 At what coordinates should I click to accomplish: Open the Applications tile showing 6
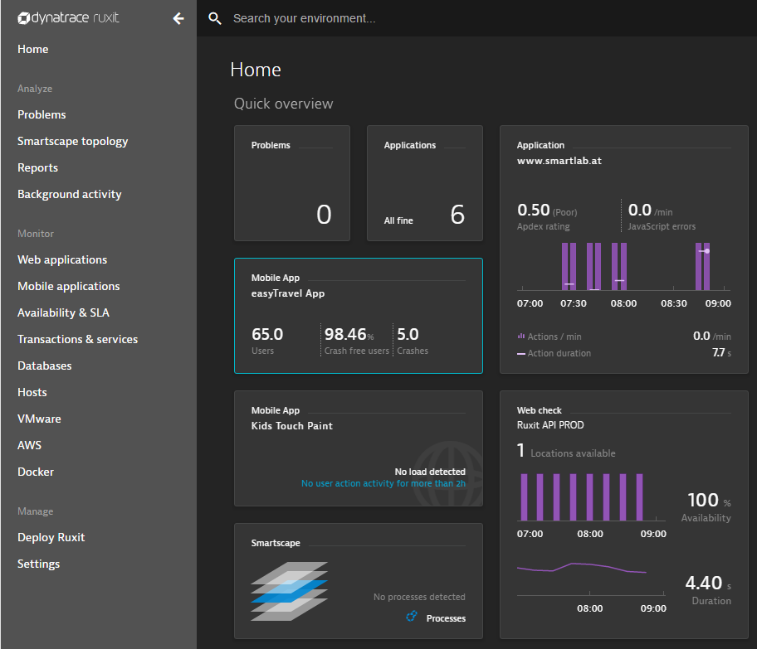pos(425,183)
